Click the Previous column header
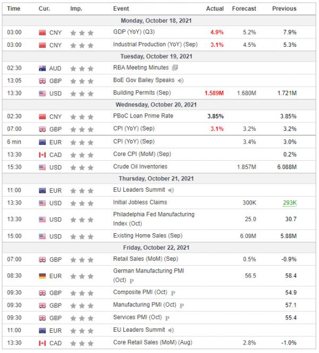The height and width of the screenshot is (353, 319). [284, 9]
